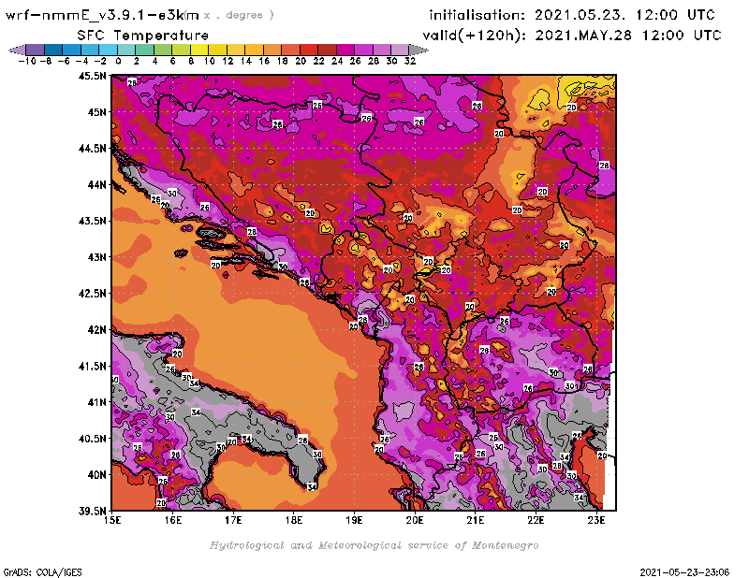Screen dimensions: 749x578
Task: Pick legend swatch between -8 and -6
Action: [53, 50]
